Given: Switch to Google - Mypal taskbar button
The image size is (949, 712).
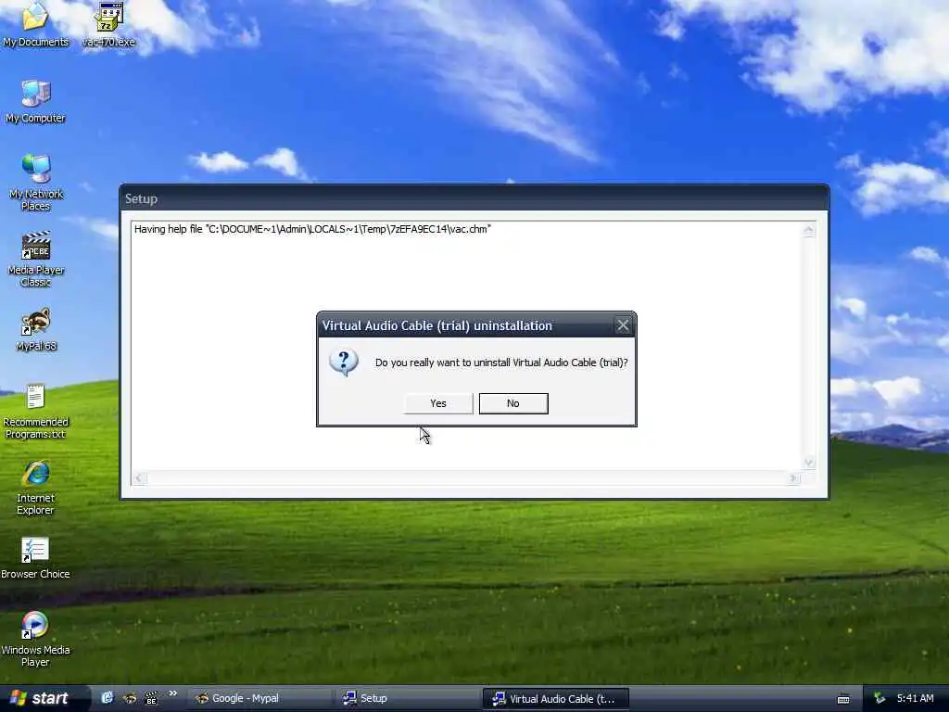Looking at the screenshot, I should (259, 698).
